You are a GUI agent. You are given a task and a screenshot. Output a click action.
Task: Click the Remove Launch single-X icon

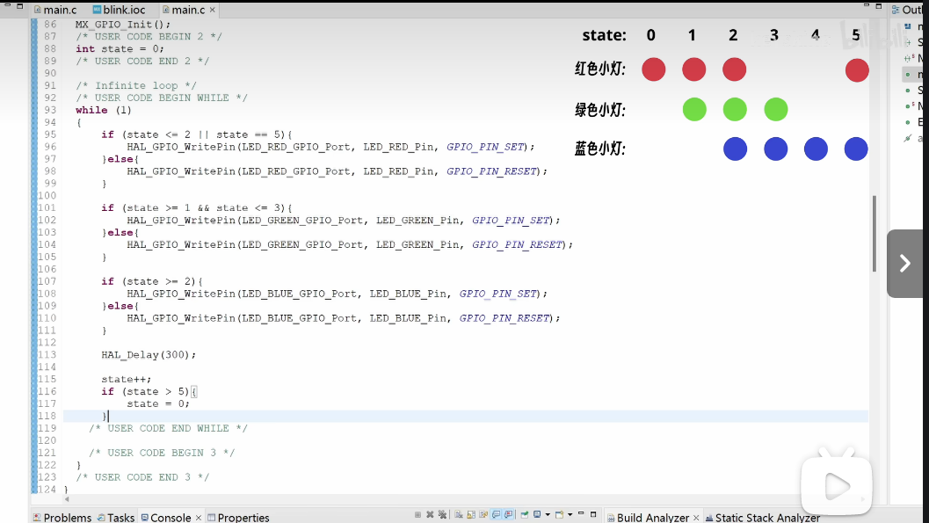tap(430, 515)
